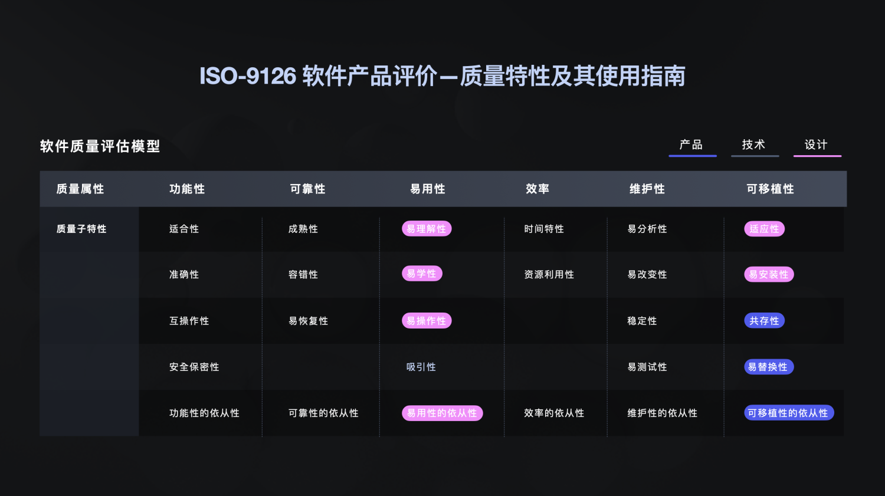Select the pink 适应性 tag
Screen dimensions: 885x496
764,229
